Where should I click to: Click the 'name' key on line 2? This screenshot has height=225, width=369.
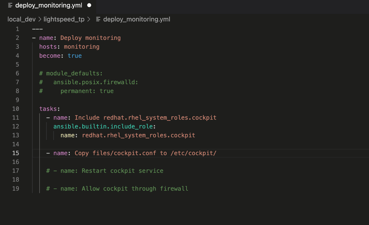[x=46, y=38]
